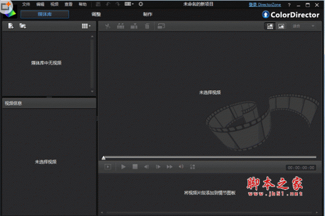Click the undo arrow icon
325x216 pixels.
pos(108,4)
